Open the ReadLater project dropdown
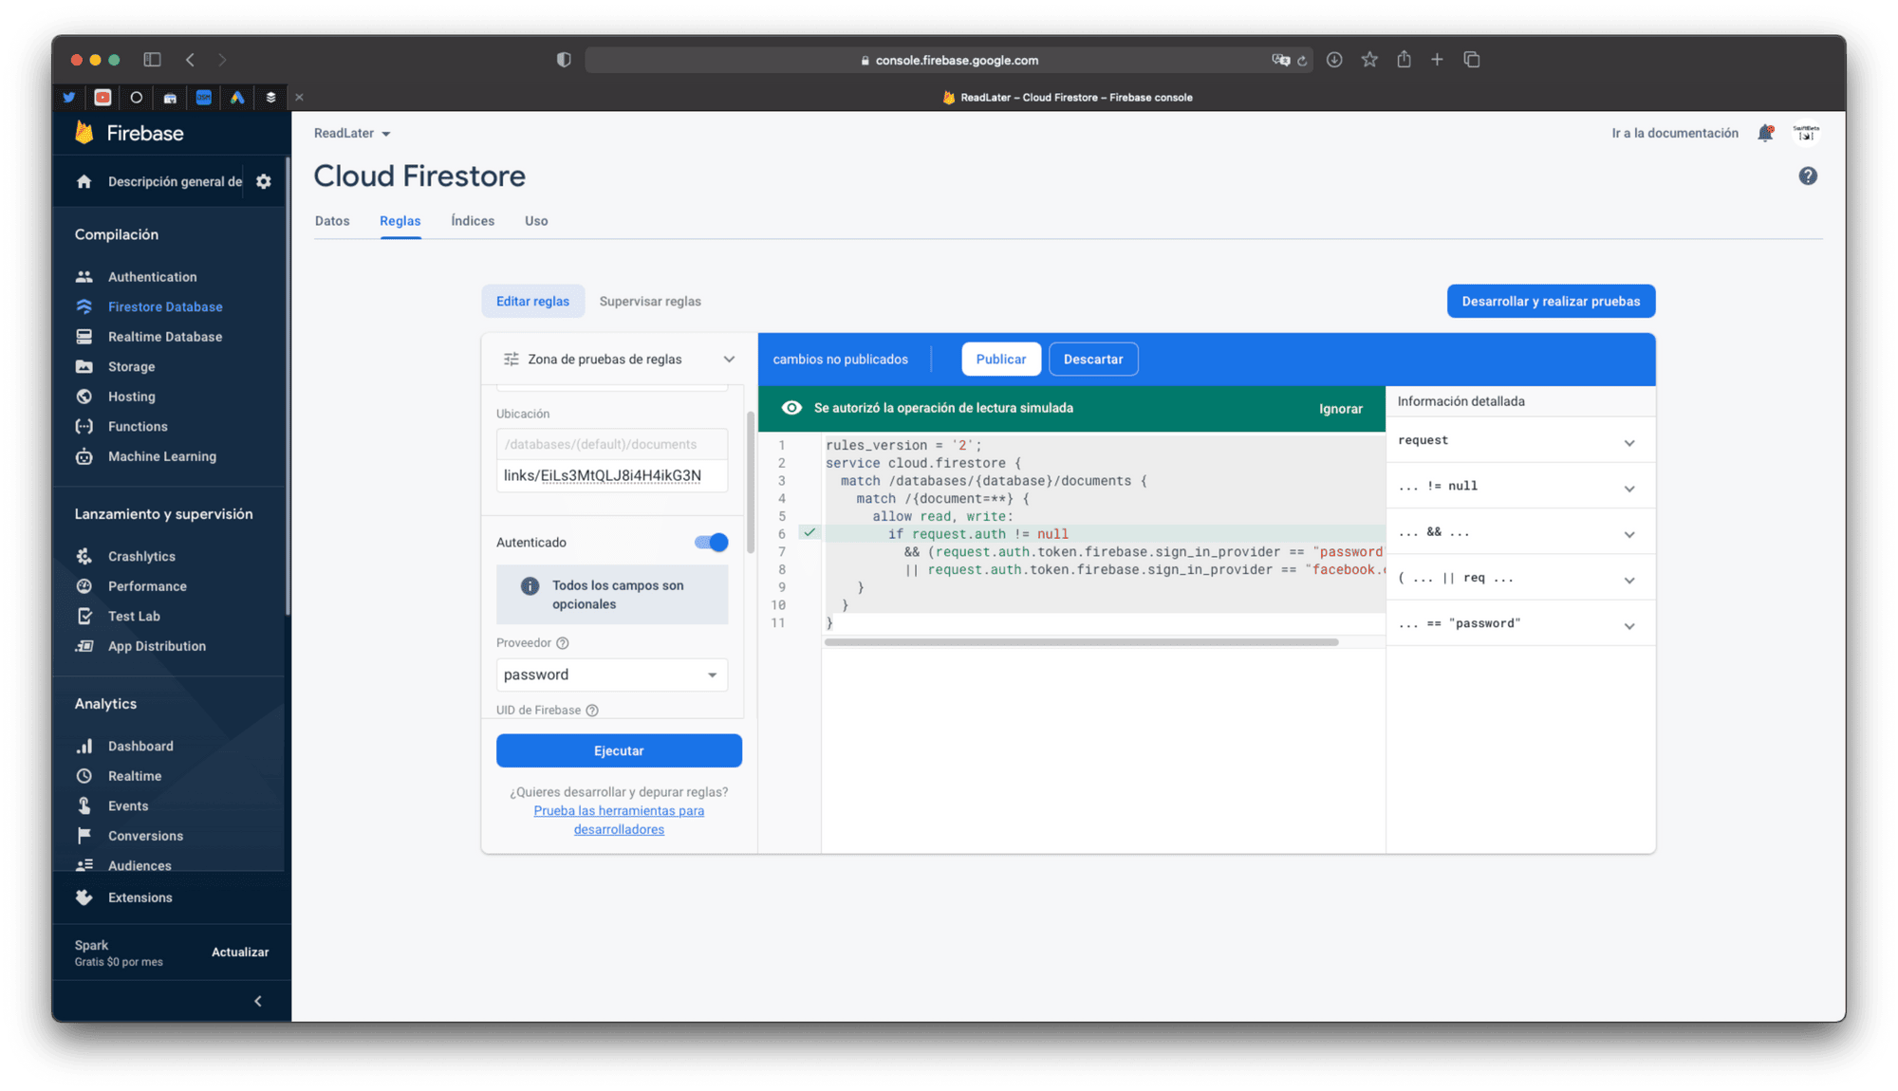The image size is (1898, 1091). pos(352,134)
